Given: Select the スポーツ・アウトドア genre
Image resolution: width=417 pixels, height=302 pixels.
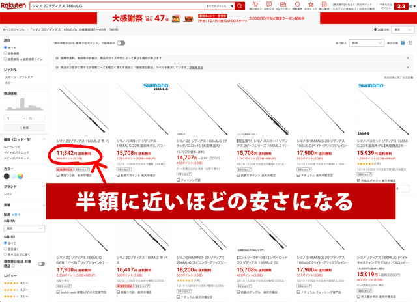Looking at the screenshot, I should pyautogui.click(x=19, y=77).
